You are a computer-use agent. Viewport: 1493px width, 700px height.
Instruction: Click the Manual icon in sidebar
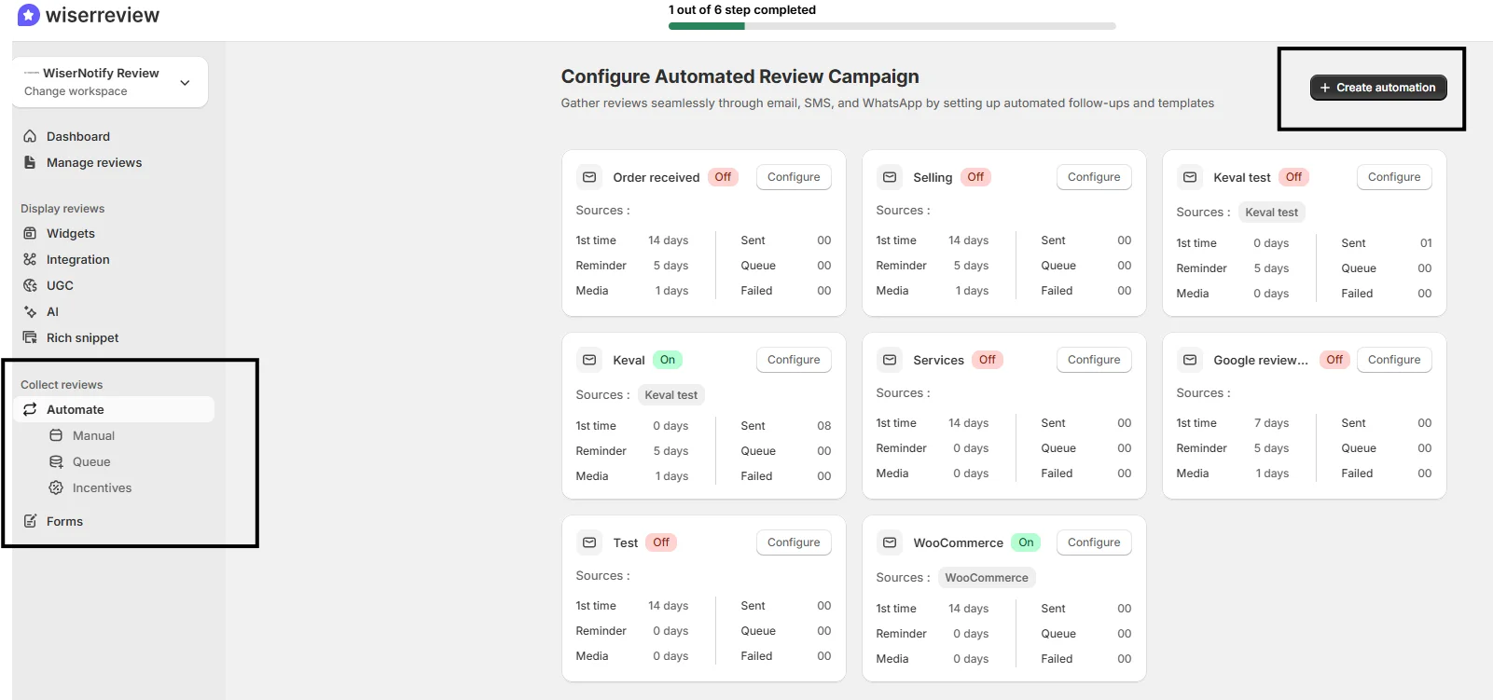click(56, 435)
